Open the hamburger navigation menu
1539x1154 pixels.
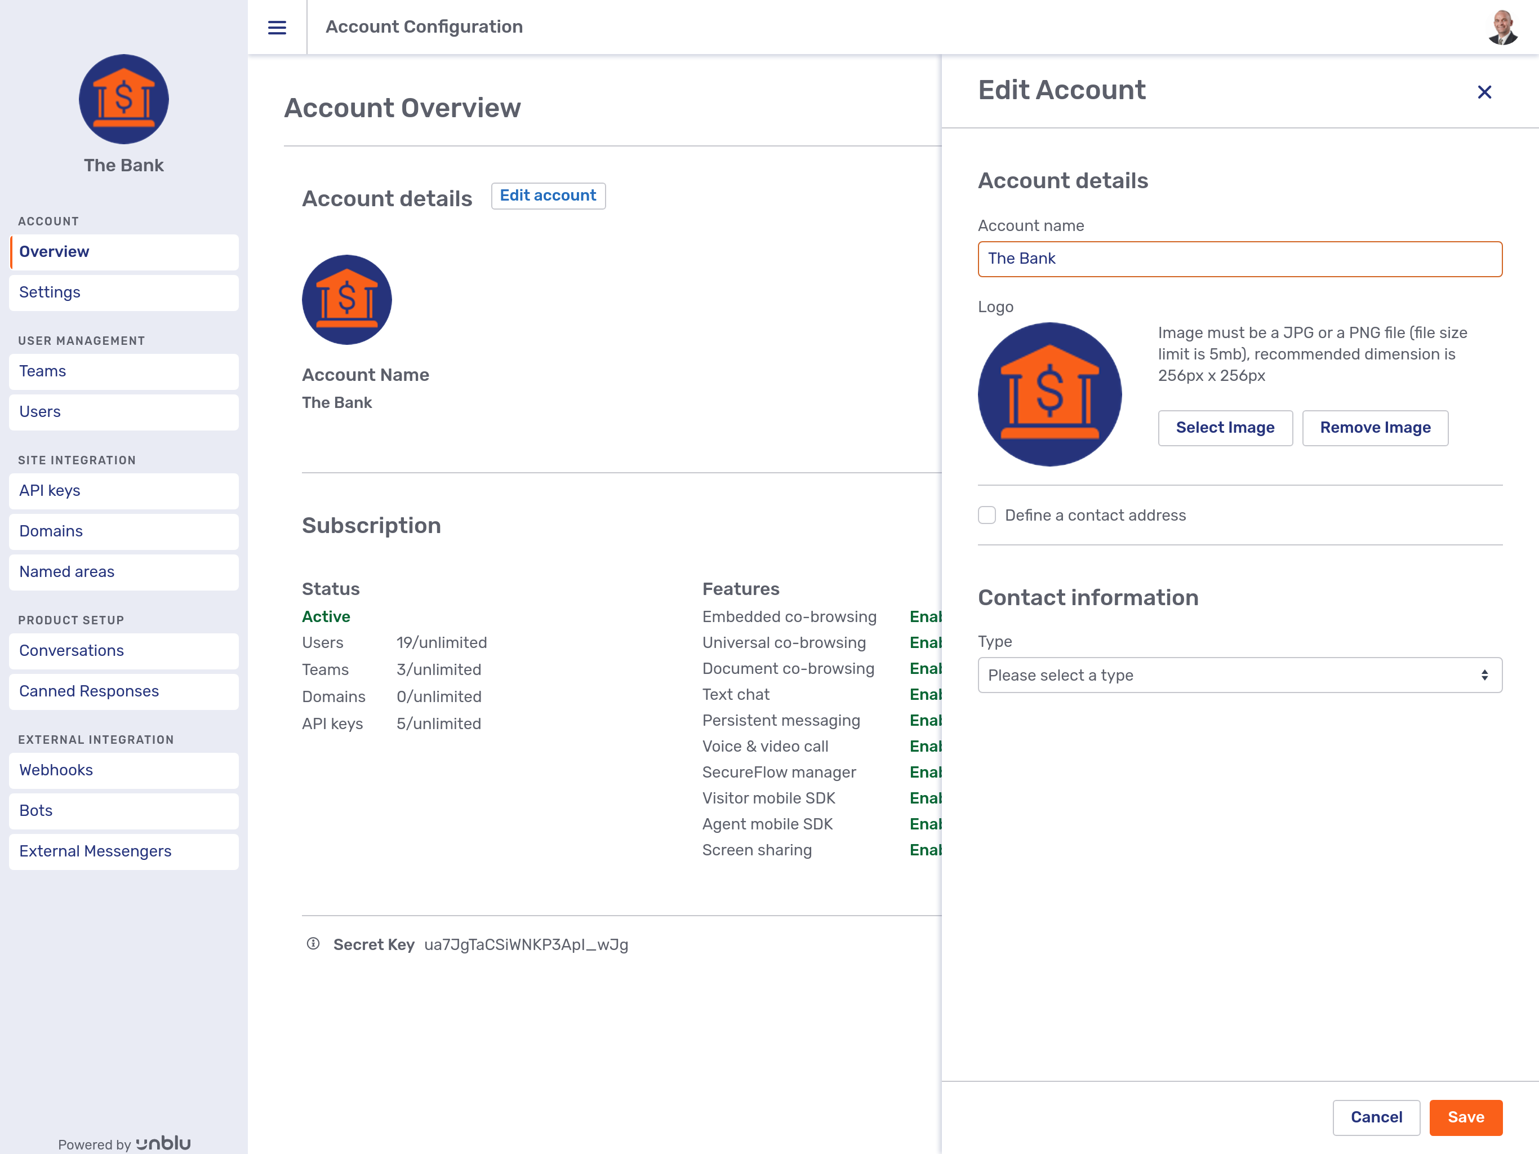(x=276, y=27)
